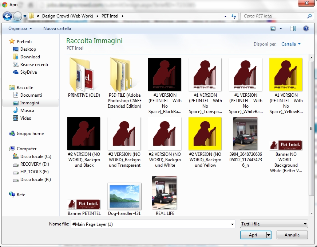This screenshot has height=247, width=317.
Task: Open recent locations dropdown beside navigation arrows
Action: (25, 16)
